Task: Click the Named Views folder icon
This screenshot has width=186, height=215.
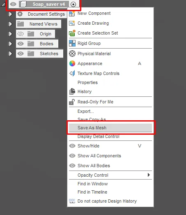Action: pyautogui.click(x=21, y=24)
